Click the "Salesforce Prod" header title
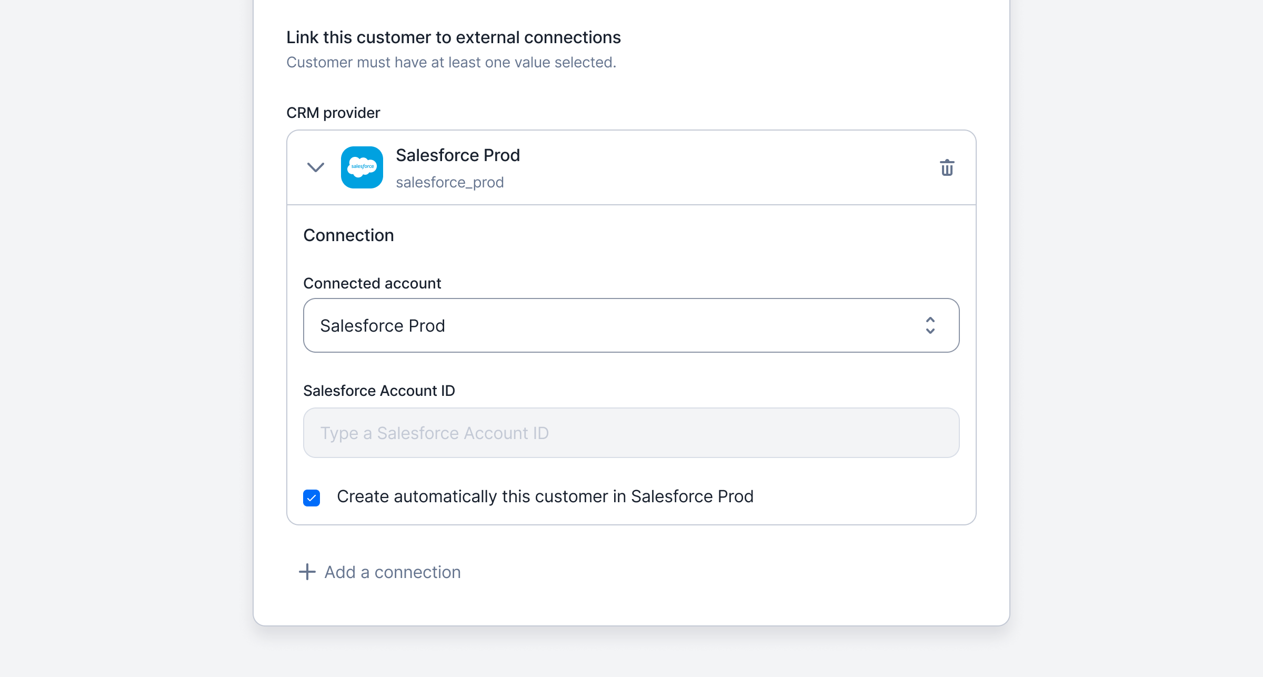Image resolution: width=1263 pixels, height=677 pixels. point(457,155)
